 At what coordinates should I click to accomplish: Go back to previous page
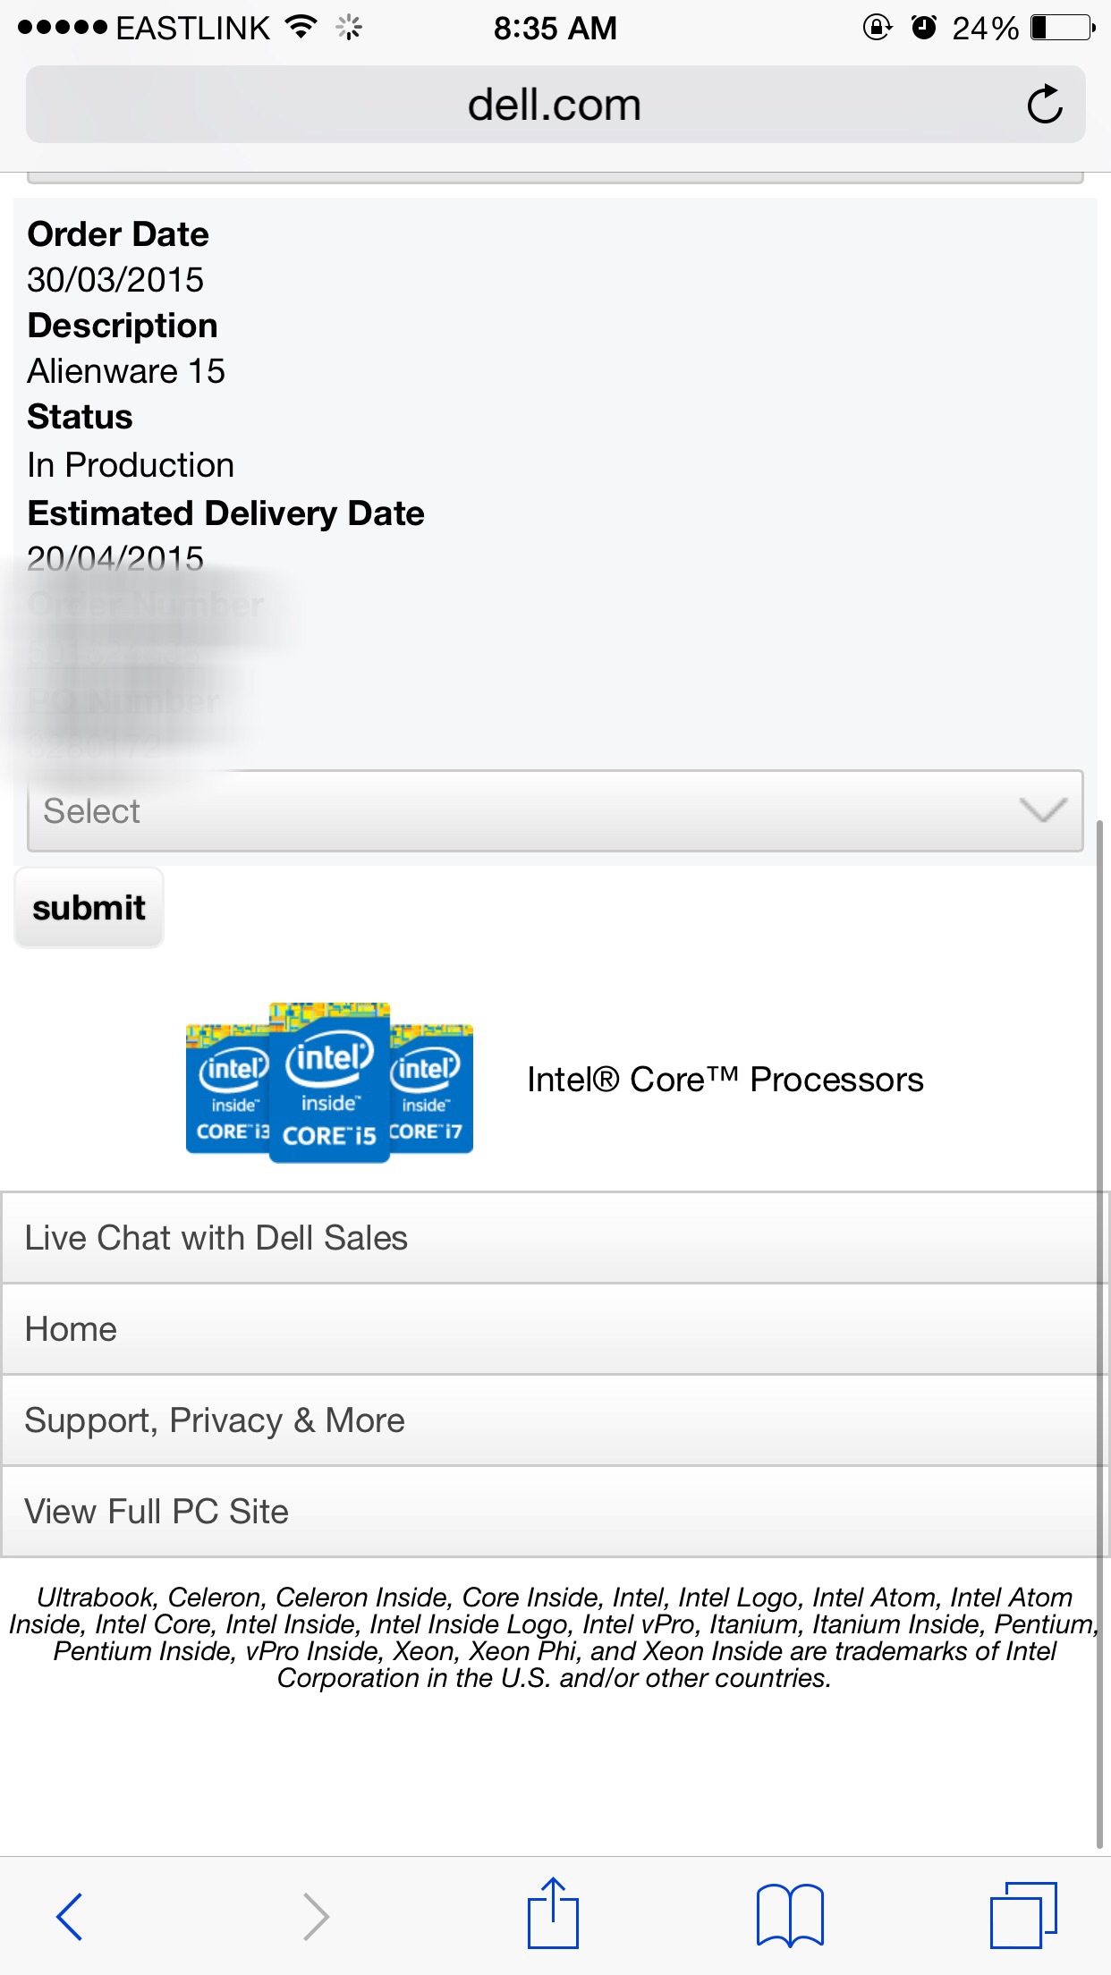[69, 1916]
